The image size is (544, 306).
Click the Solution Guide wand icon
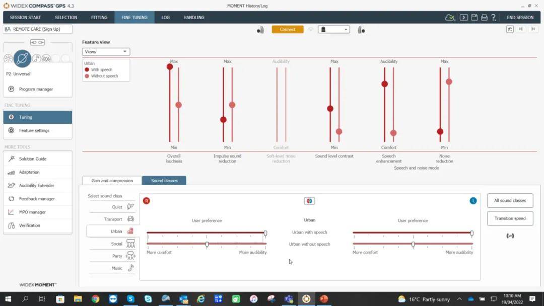click(x=12, y=159)
